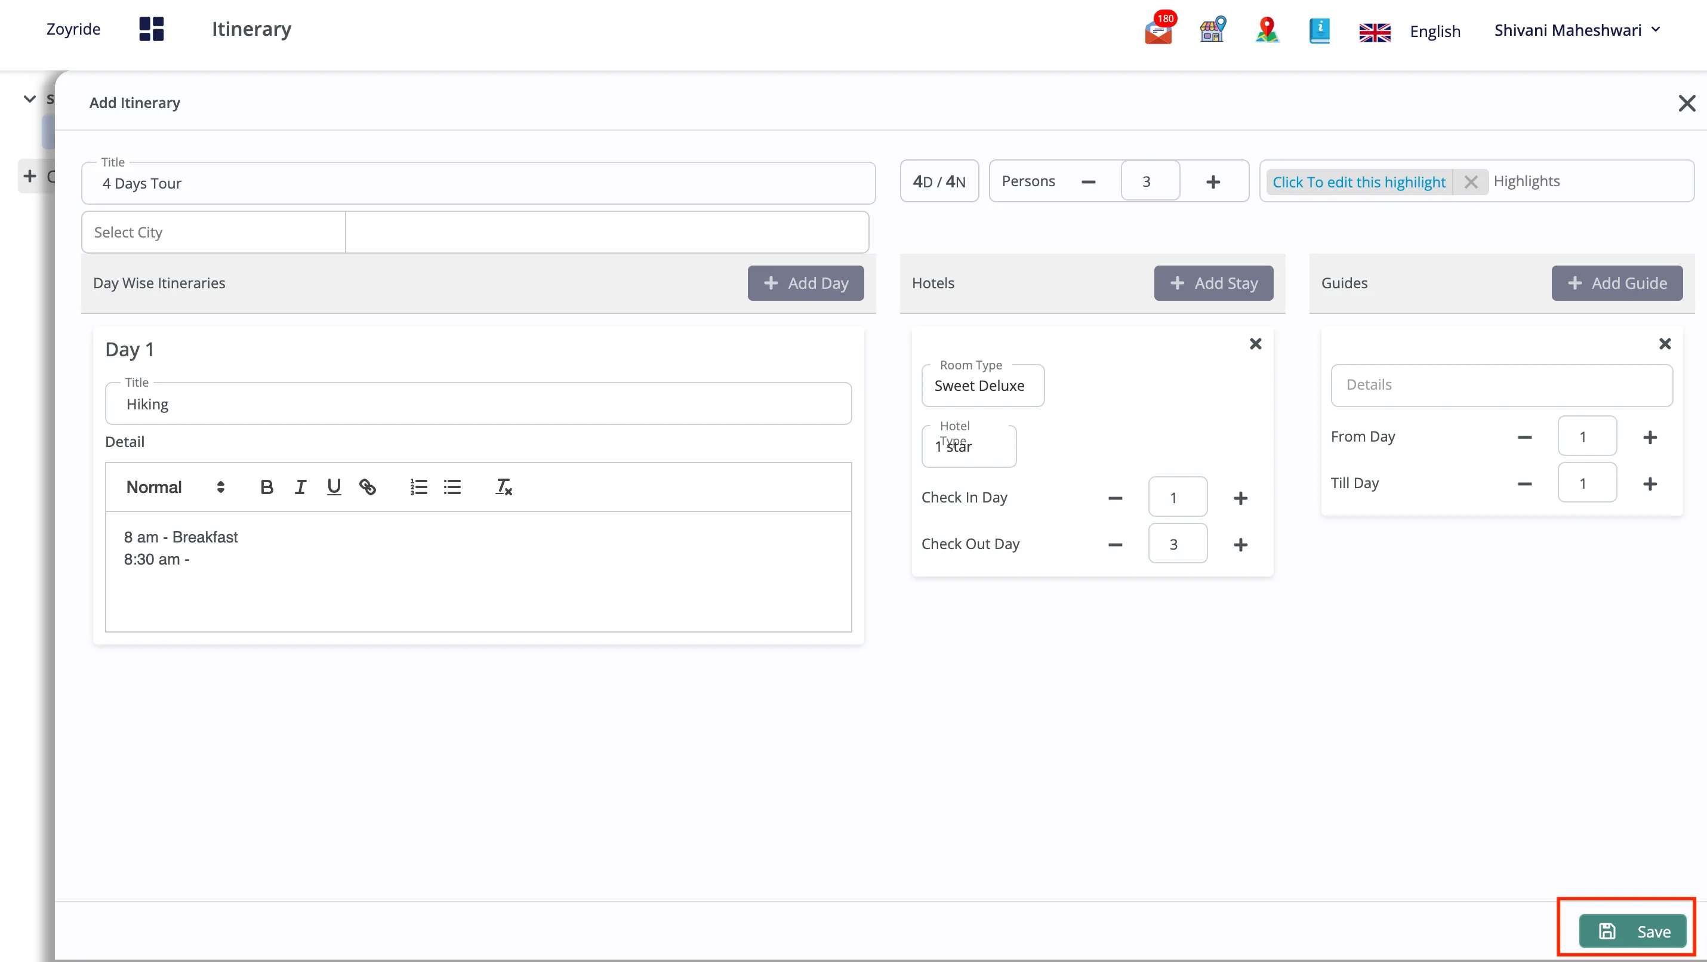This screenshot has width=1707, height=962.
Task: Click the guide Details field
Action: click(1502, 385)
